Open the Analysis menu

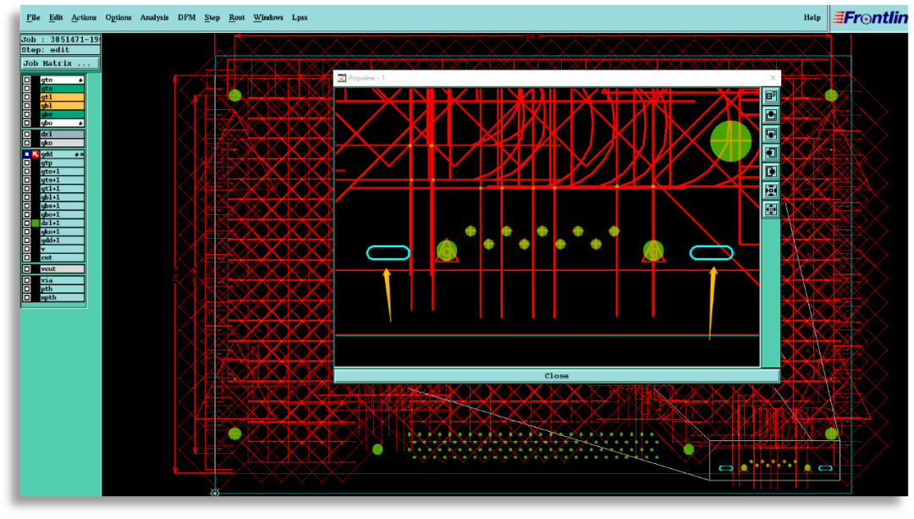(x=154, y=18)
